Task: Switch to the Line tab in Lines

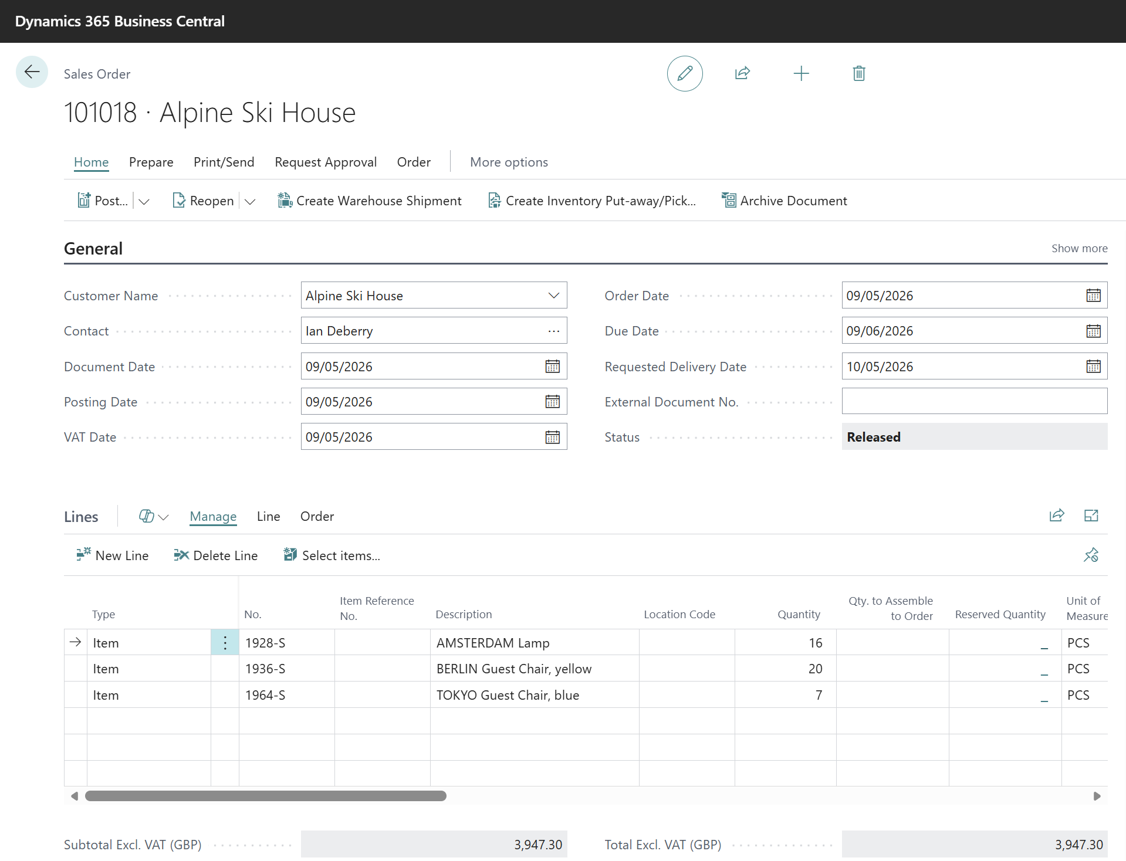Action: [268, 516]
